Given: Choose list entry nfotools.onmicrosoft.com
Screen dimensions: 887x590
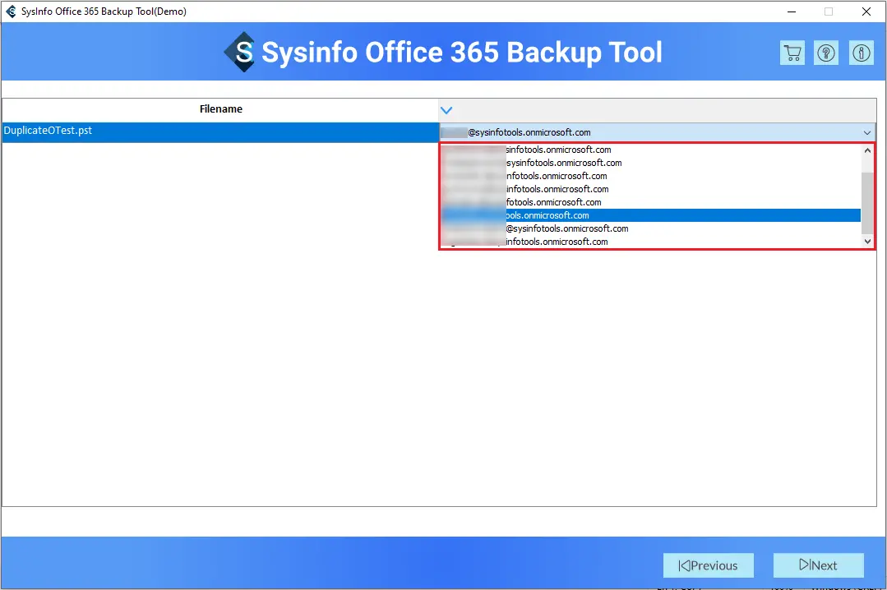Looking at the screenshot, I should coord(650,176).
